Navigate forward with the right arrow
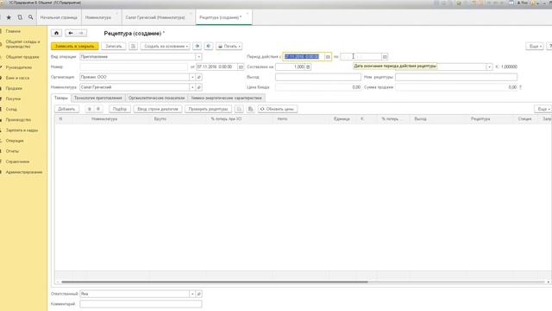 81,33
